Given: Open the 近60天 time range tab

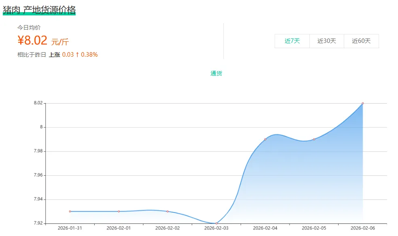Looking at the screenshot, I should point(361,41).
